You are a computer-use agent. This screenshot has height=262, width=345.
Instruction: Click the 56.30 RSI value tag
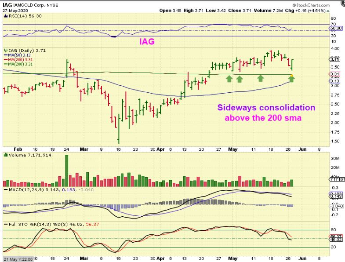click(x=336, y=28)
